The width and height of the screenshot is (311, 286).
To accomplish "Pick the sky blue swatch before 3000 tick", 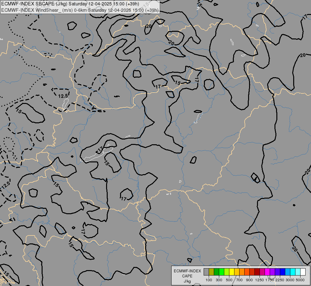I will 287,272.
